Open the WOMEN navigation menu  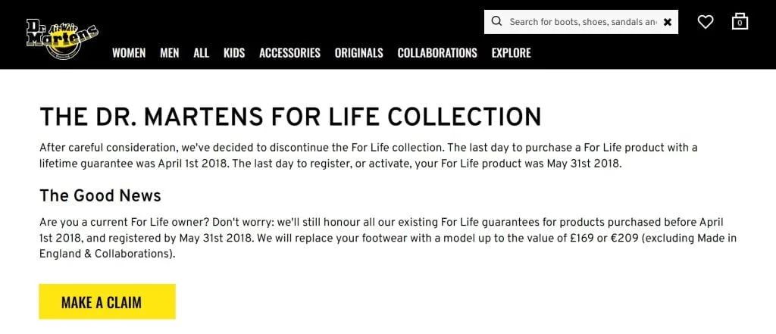click(x=129, y=53)
